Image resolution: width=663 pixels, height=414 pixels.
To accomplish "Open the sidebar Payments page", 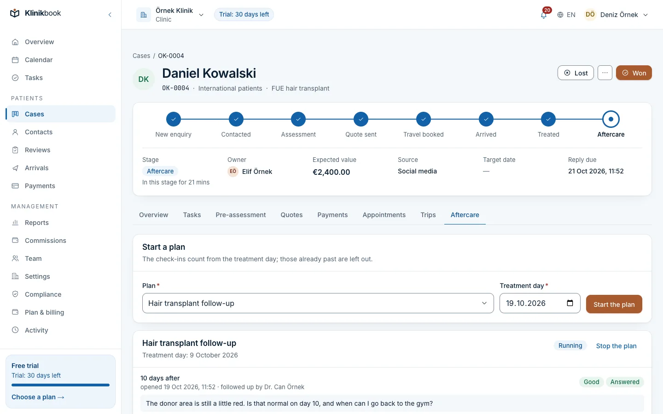I will click(x=60, y=186).
